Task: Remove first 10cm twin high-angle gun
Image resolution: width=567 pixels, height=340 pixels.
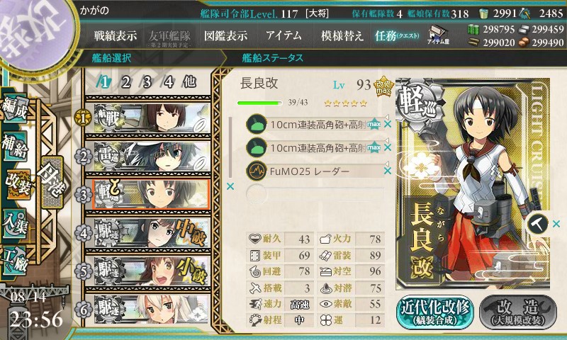Action: 388,124
